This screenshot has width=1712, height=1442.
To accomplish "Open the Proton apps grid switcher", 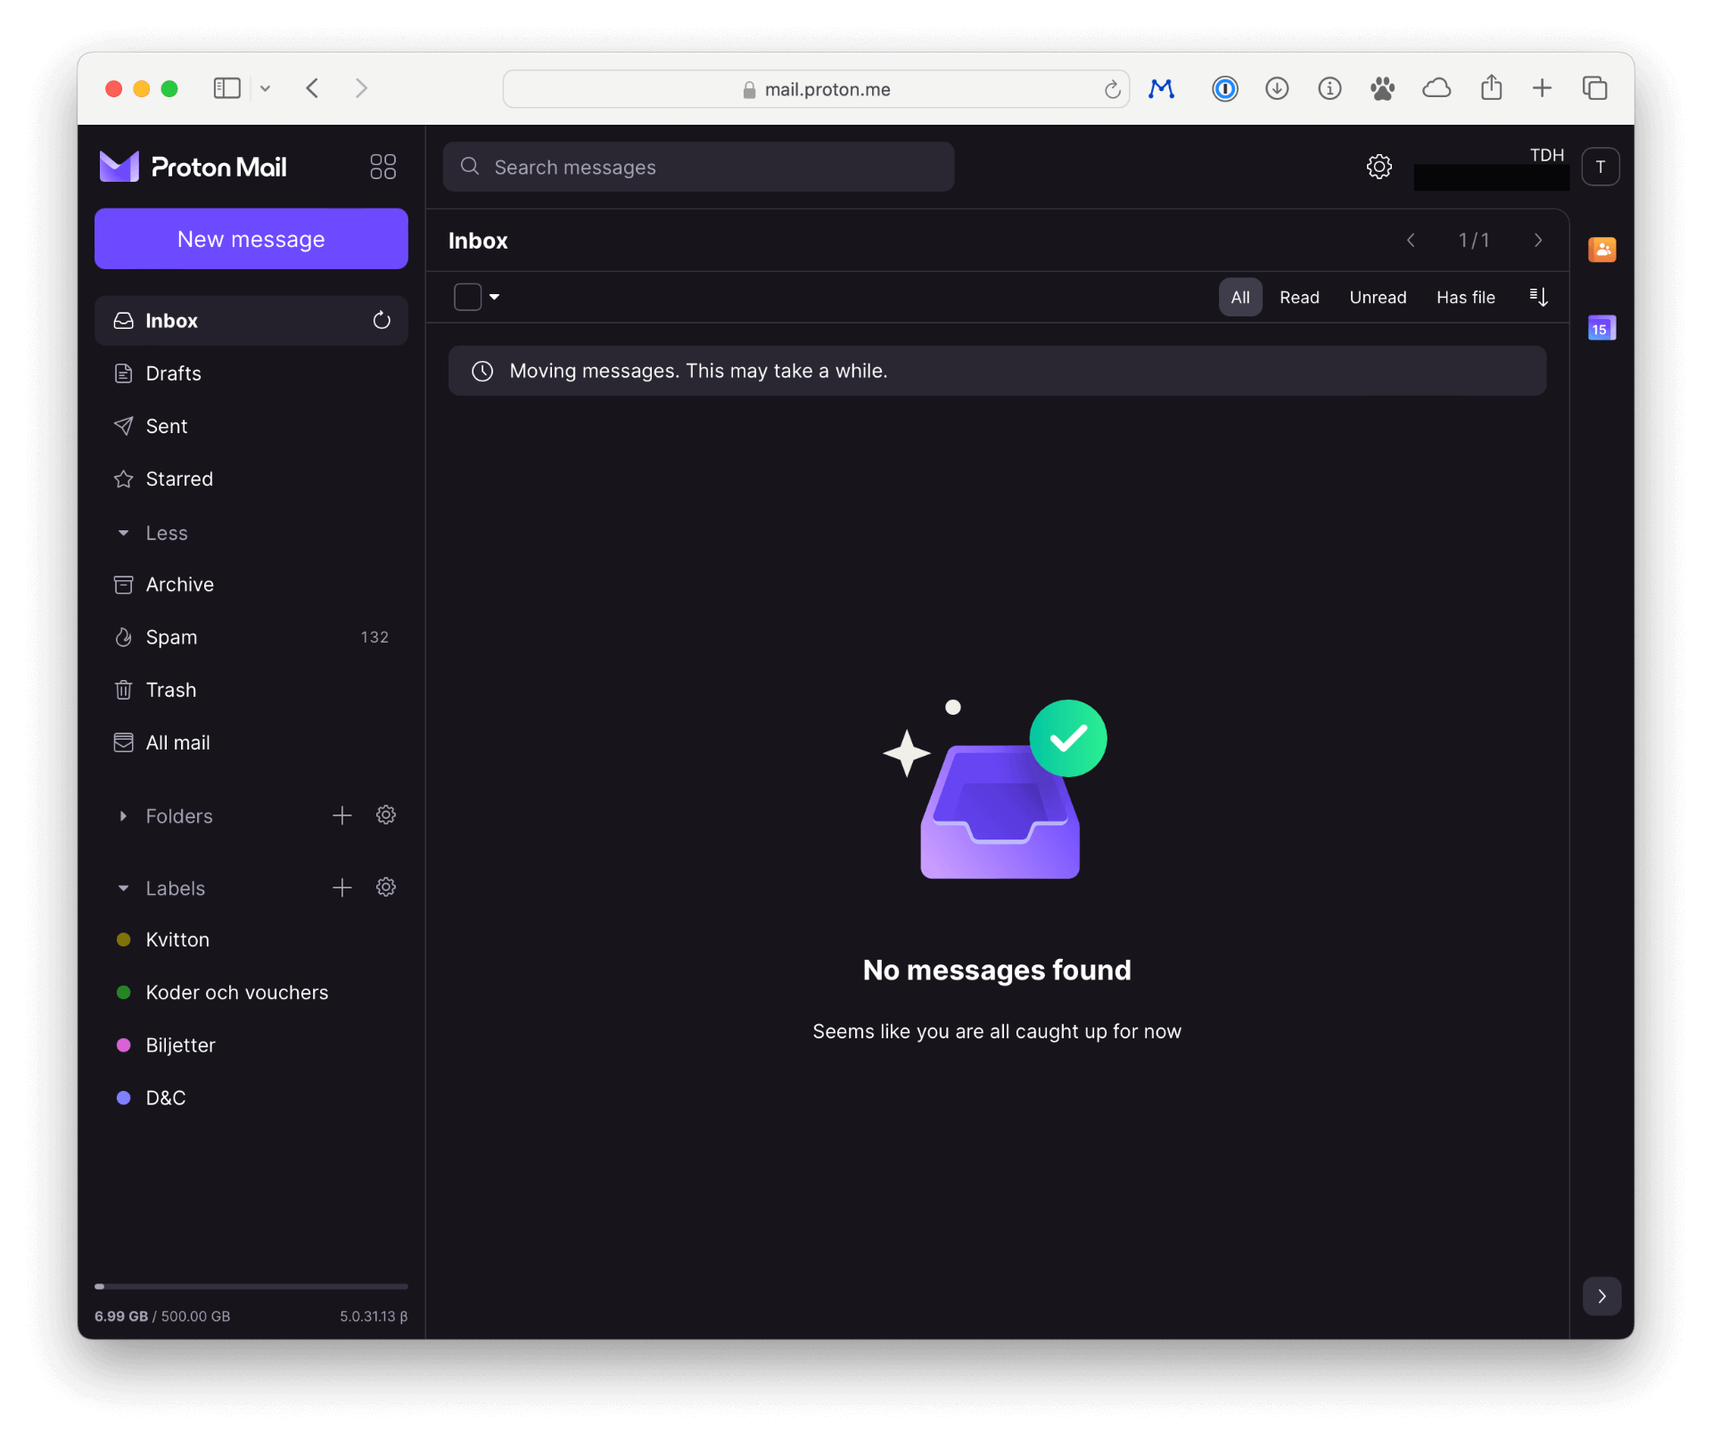I will coord(383,167).
